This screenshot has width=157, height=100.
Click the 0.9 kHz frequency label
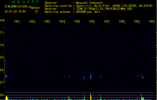[x=2, y=57]
